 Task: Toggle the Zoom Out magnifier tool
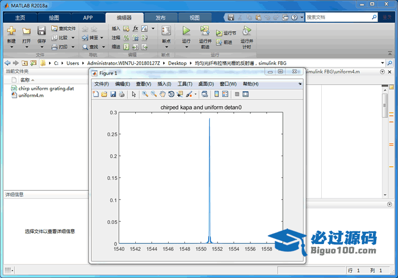click(x=154, y=94)
